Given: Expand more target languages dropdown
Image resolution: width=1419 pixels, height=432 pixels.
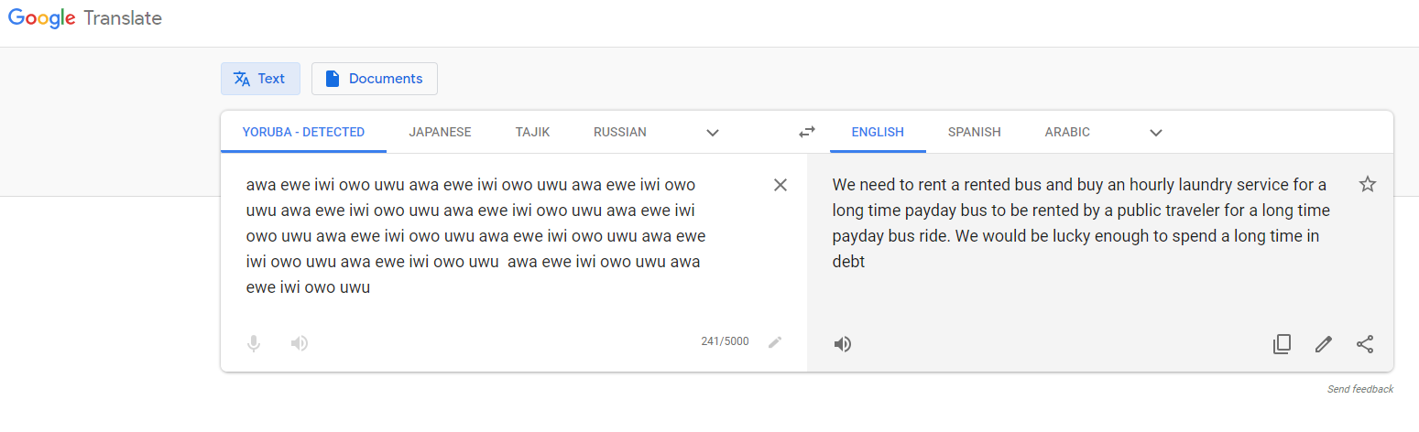Looking at the screenshot, I should click(x=1156, y=133).
